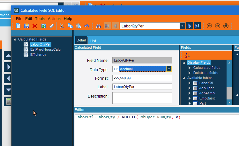Open the File menu

coord(19,19)
